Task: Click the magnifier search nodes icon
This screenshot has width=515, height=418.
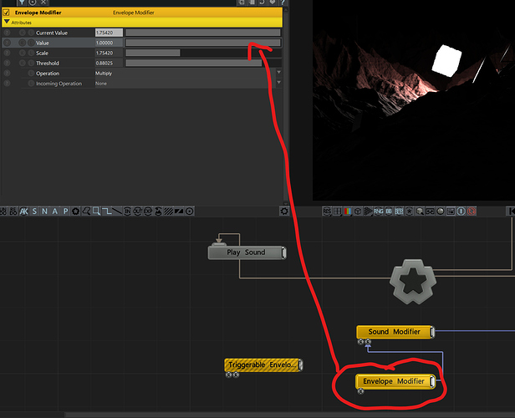Action: click(86, 212)
